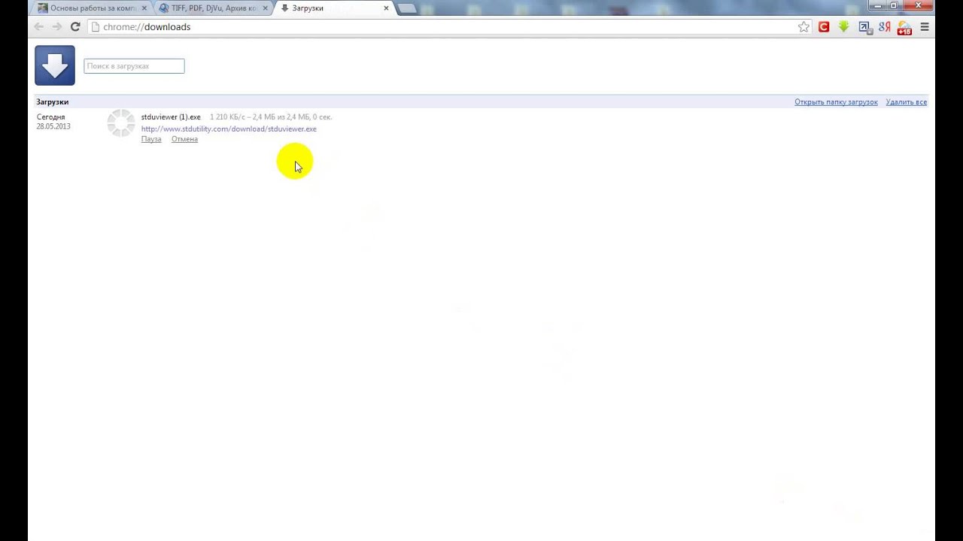Open the stdutility.com download URL link

(x=229, y=128)
